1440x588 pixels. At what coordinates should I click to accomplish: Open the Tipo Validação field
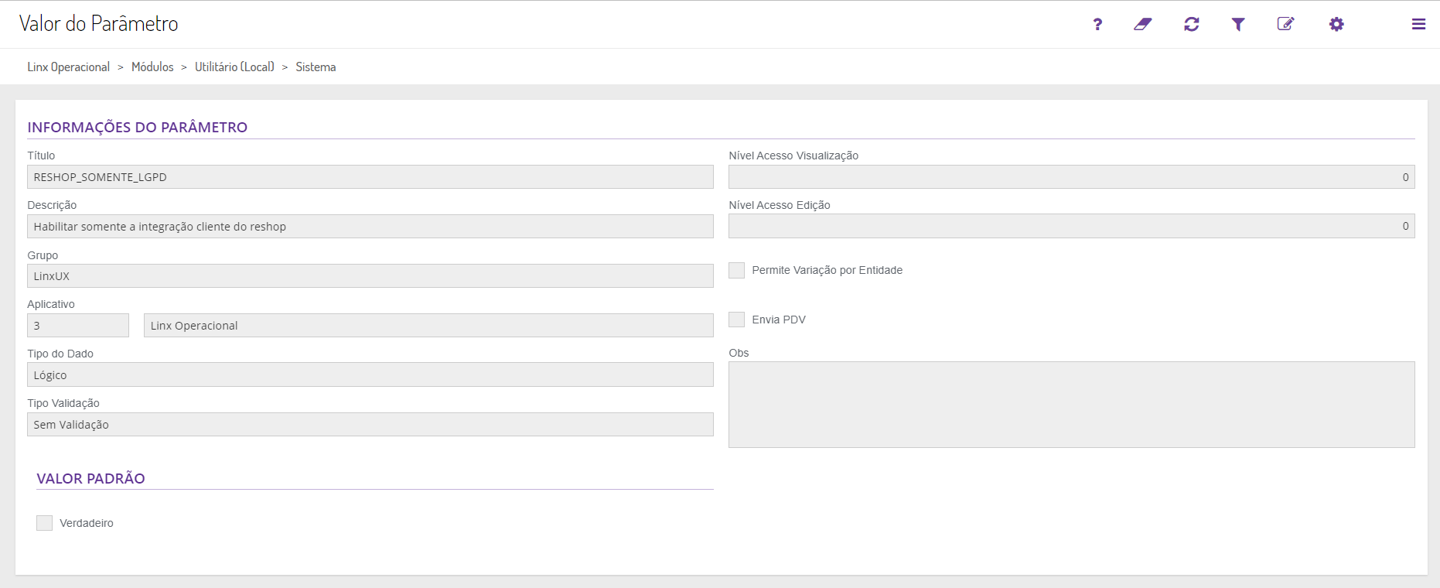370,425
